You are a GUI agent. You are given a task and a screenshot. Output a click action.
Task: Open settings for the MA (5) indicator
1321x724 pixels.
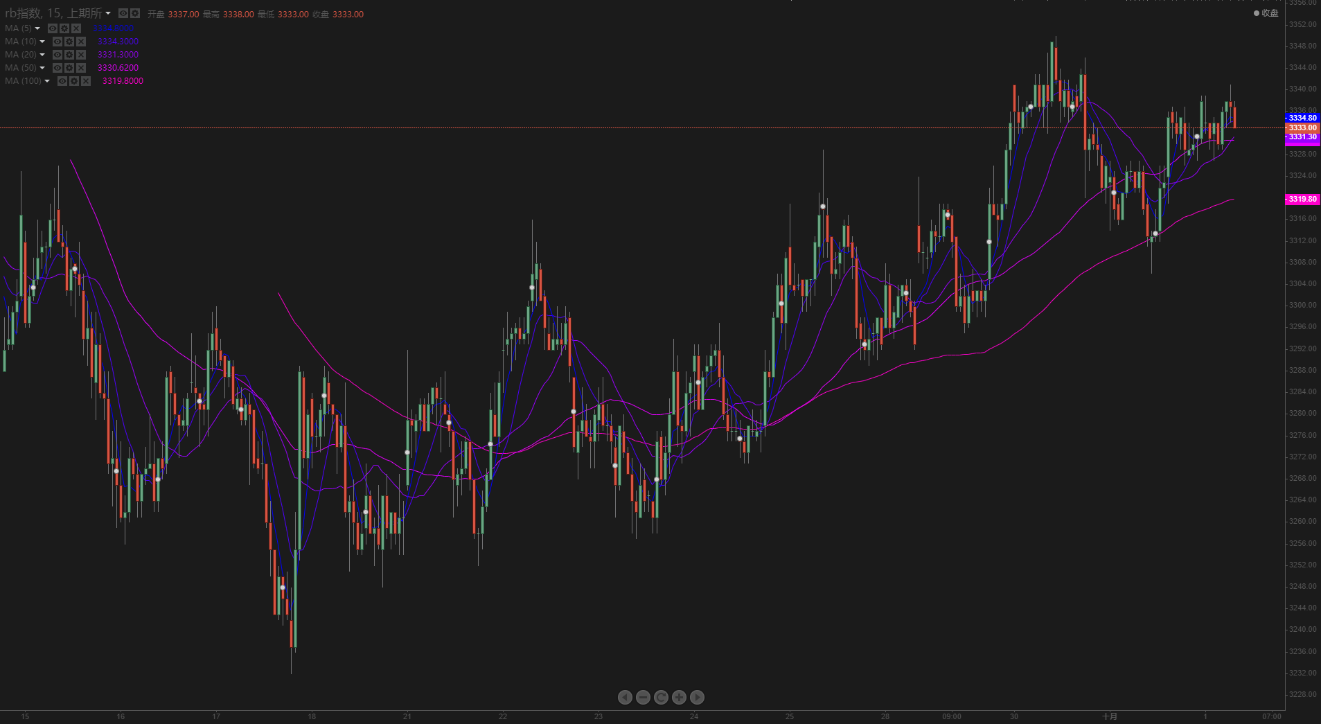(x=64, y=28)
